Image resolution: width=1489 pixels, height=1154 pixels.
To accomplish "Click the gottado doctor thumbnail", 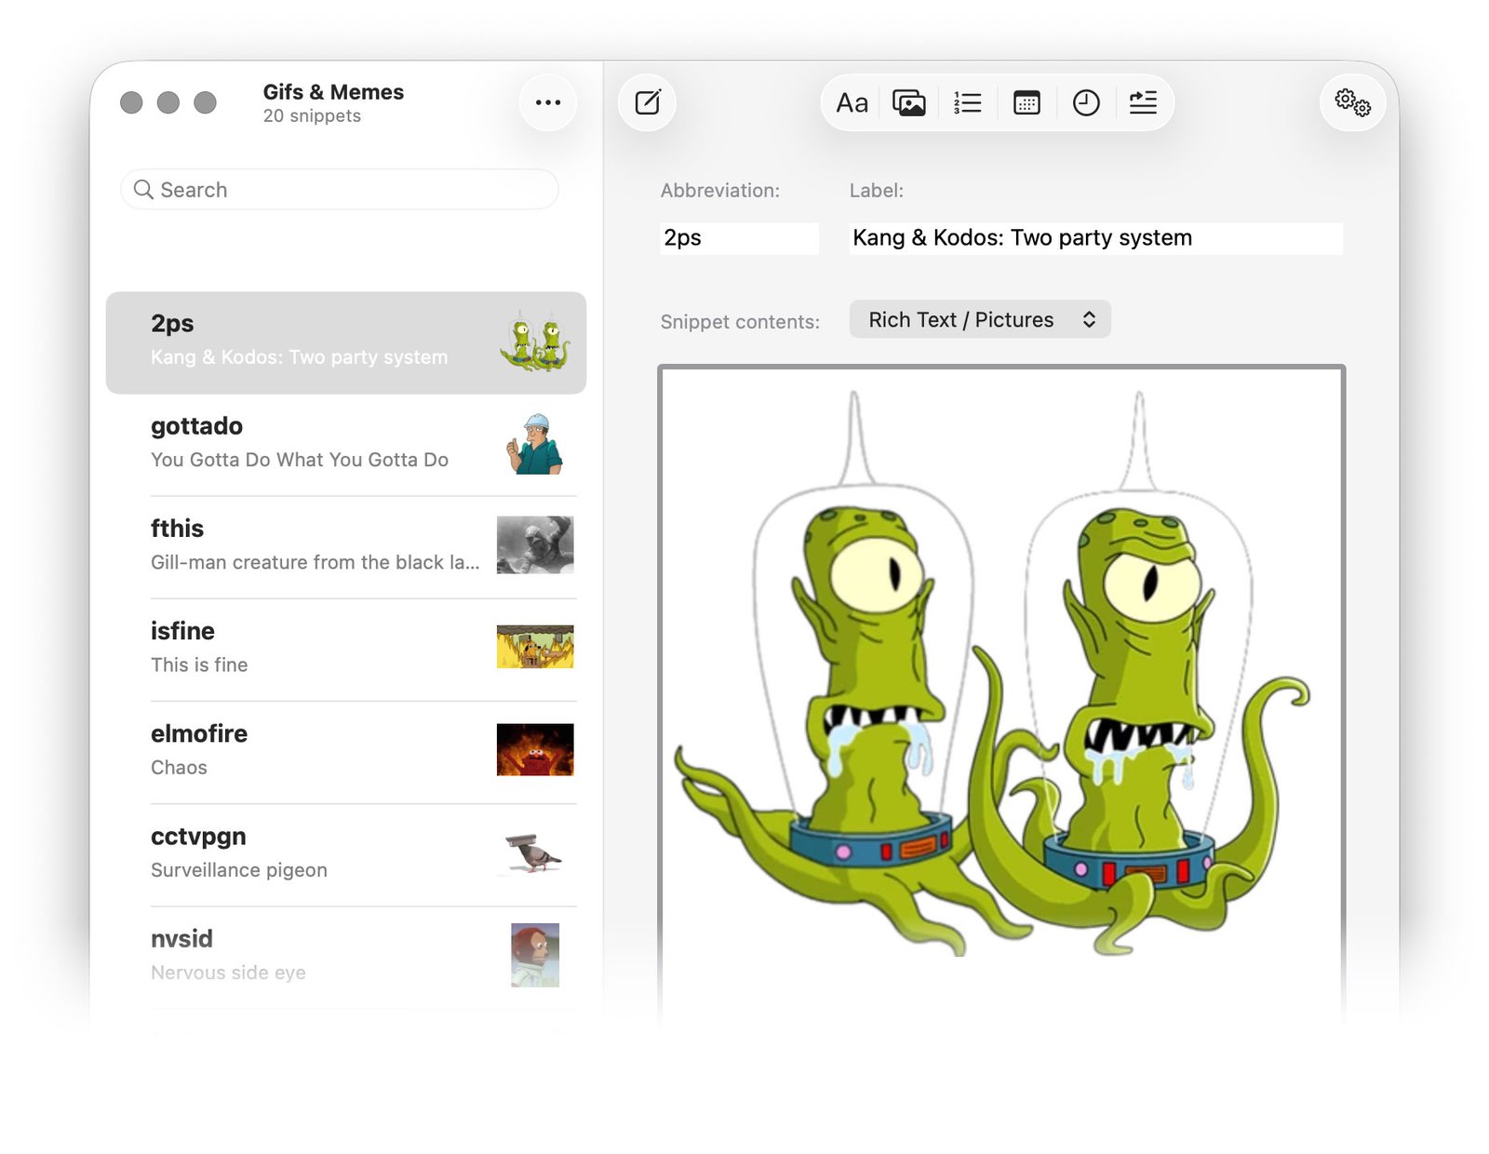I will click(535, 444).
